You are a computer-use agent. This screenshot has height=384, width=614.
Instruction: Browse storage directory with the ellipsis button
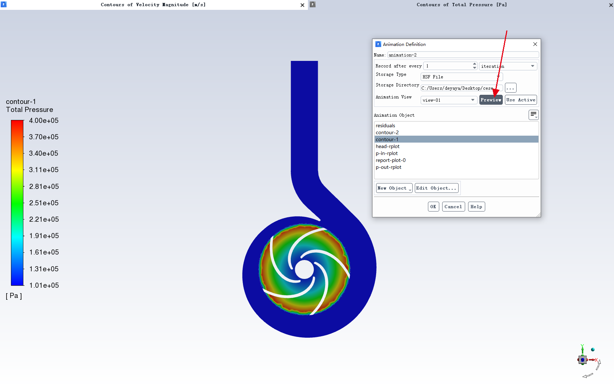pyautogui.click(x=510, y=88)
